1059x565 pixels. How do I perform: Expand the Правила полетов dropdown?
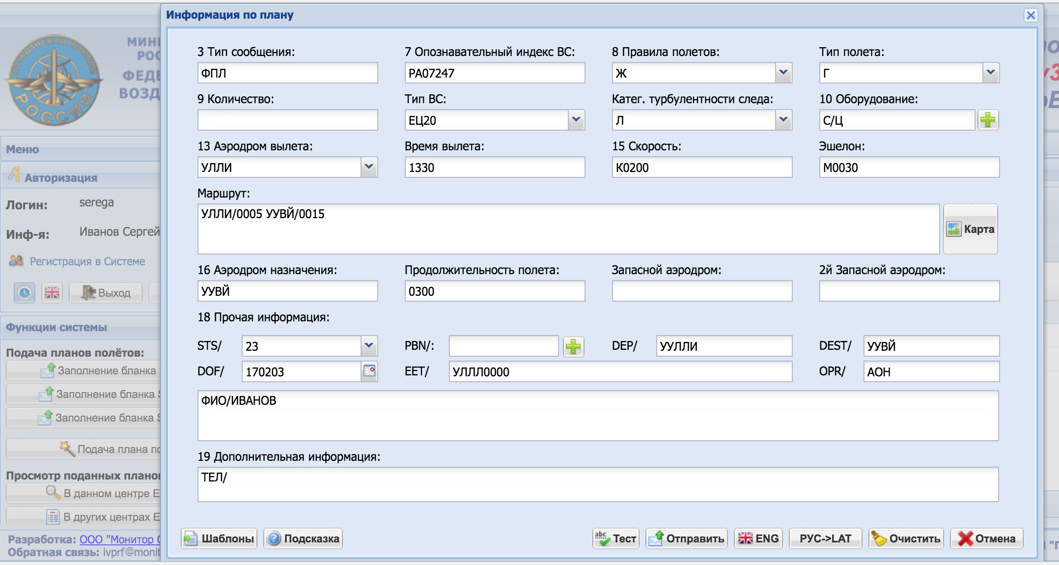point(783,73)
